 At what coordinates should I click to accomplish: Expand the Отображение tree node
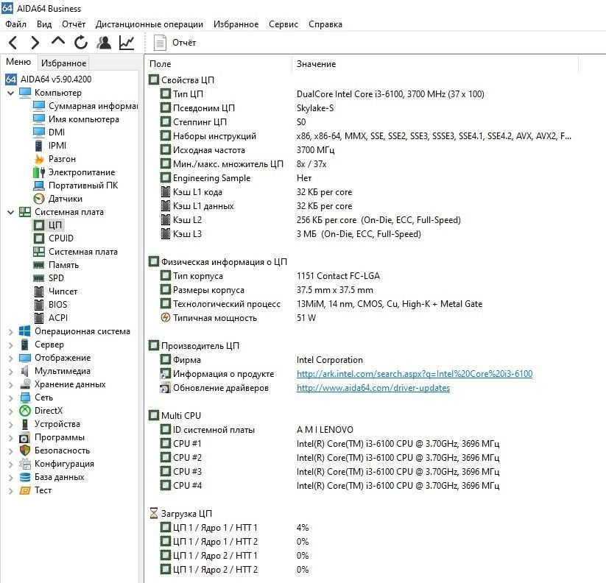click(x=11, y=358)
